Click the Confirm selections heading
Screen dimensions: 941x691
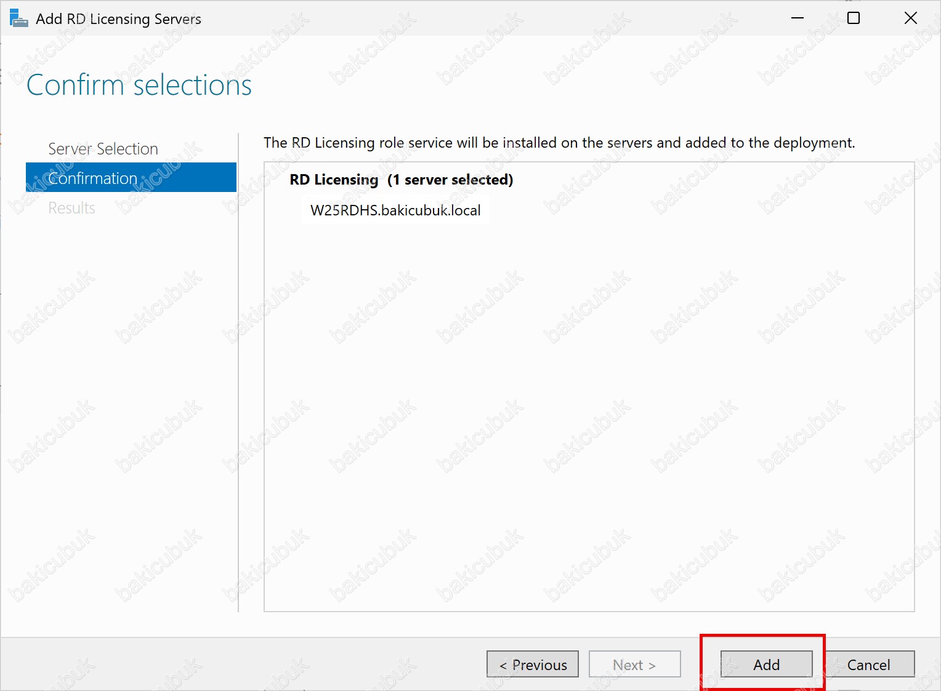pos(139,85)
